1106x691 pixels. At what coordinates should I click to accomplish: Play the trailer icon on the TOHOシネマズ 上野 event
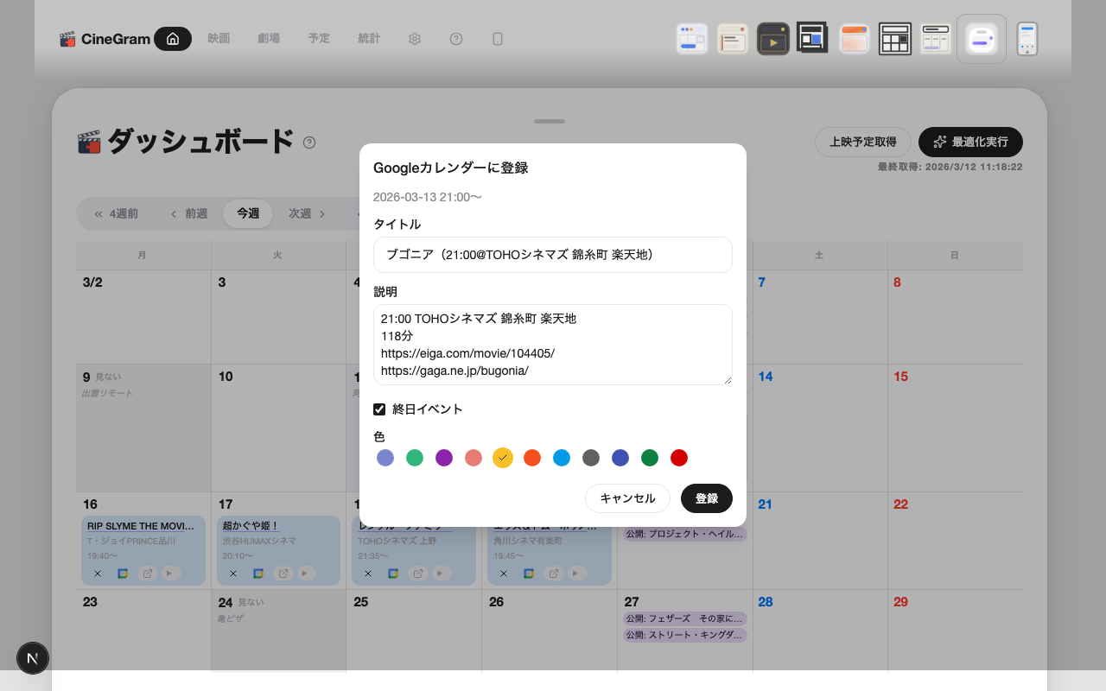coord(439,573)
